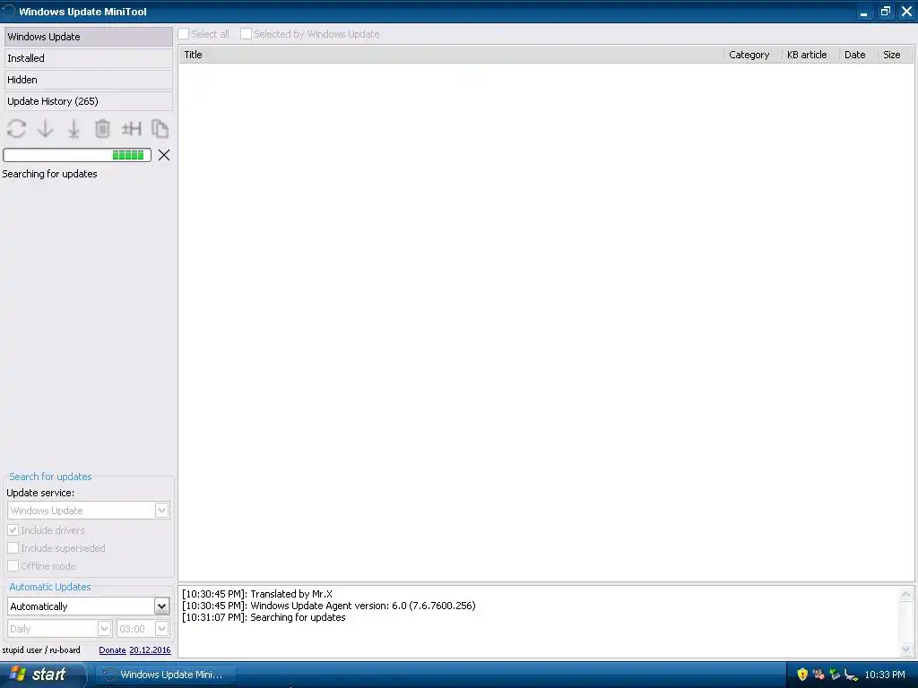Sort by the Category column header
Screen dimensions: 918x688
point(752,55)
